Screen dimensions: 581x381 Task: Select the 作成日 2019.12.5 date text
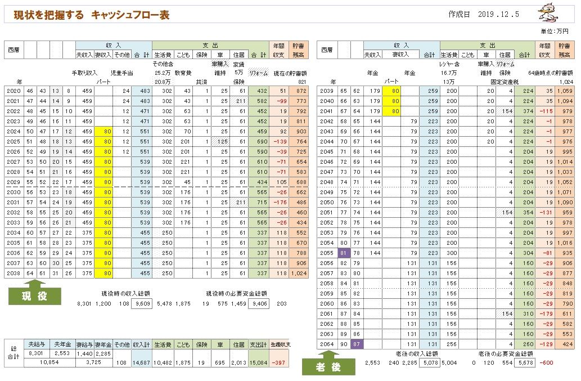[485, 14]
